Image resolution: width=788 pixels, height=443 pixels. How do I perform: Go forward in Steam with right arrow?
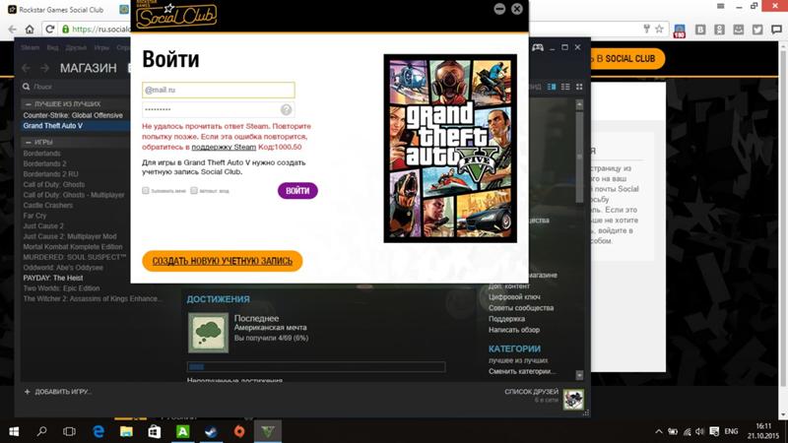click(x=44, y=68)
